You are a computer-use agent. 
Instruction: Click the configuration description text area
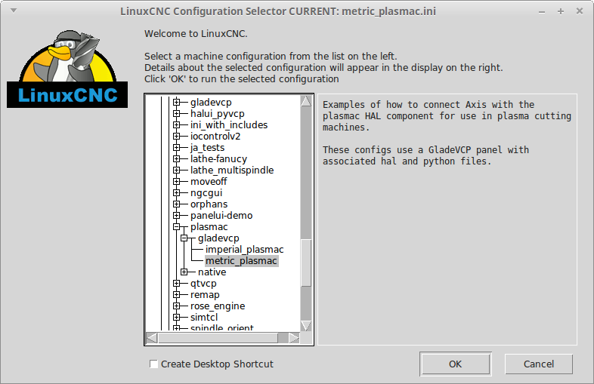(x=447, y=220)
